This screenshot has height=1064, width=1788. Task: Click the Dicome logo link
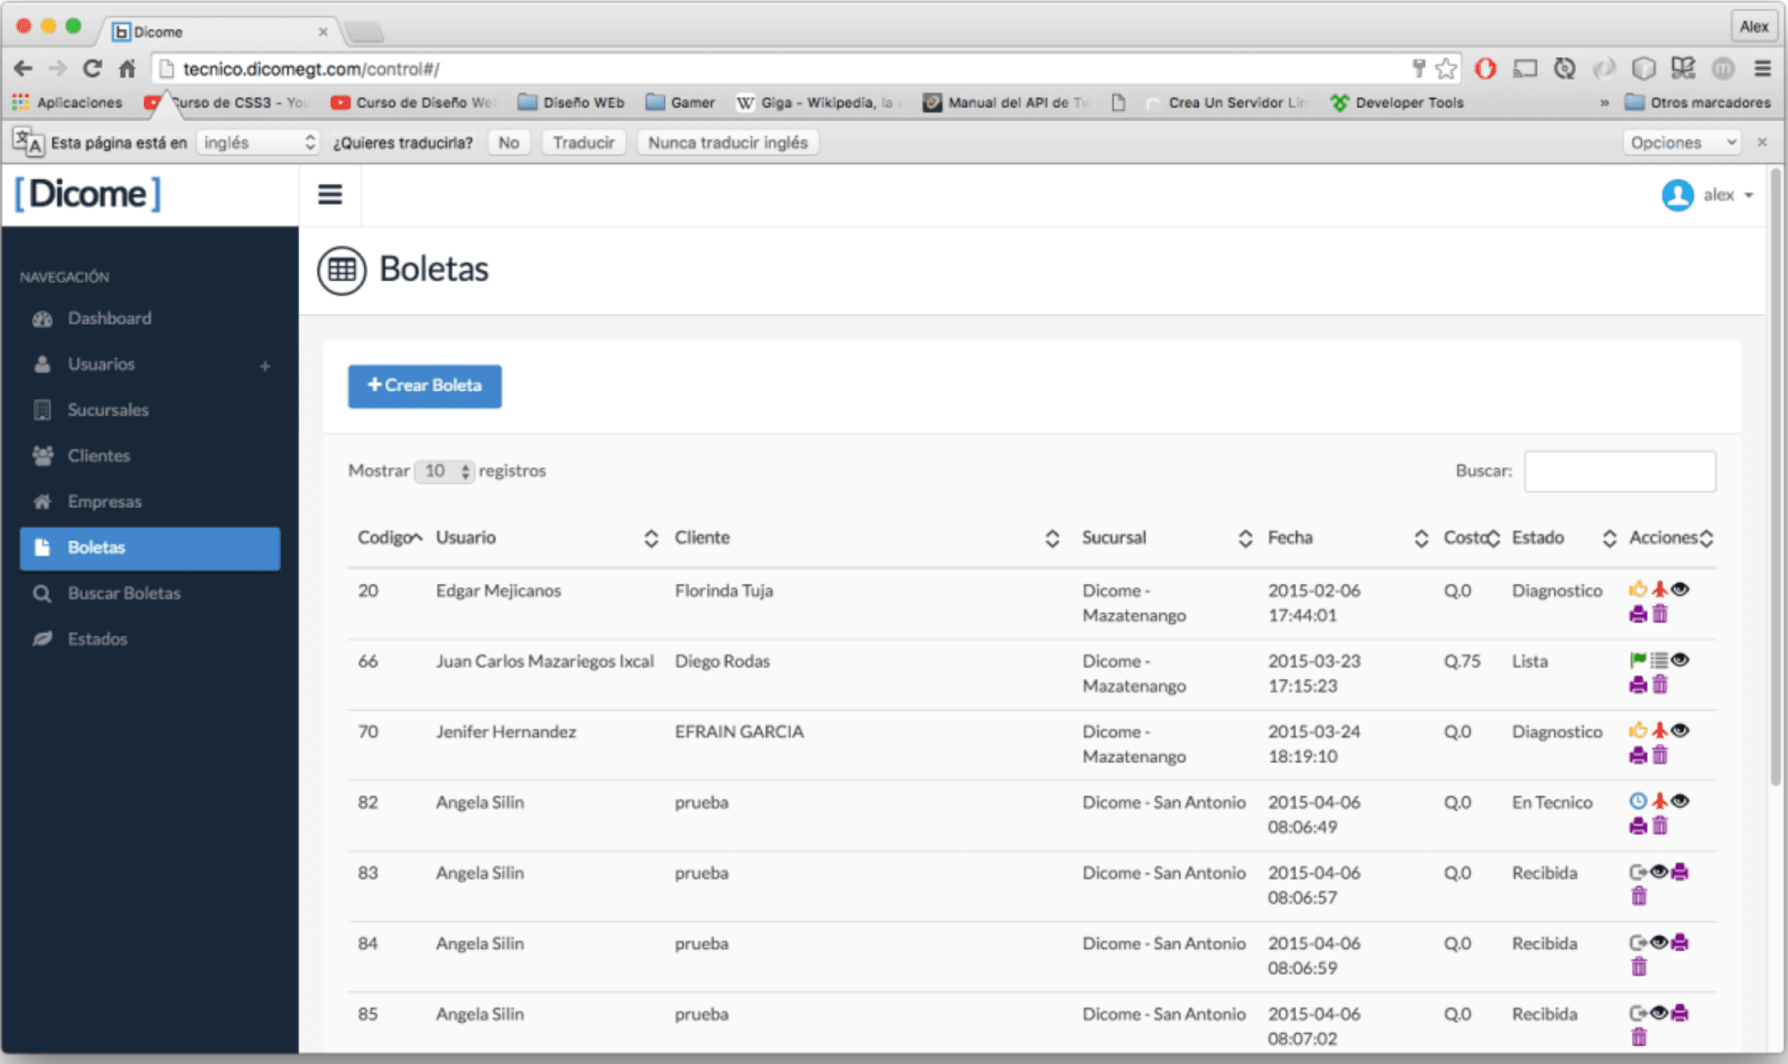point(88,194)
